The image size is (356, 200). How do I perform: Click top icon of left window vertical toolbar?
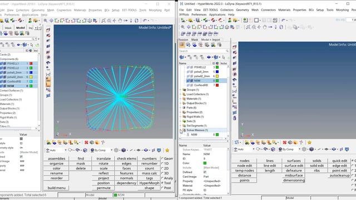click(48, 30)
